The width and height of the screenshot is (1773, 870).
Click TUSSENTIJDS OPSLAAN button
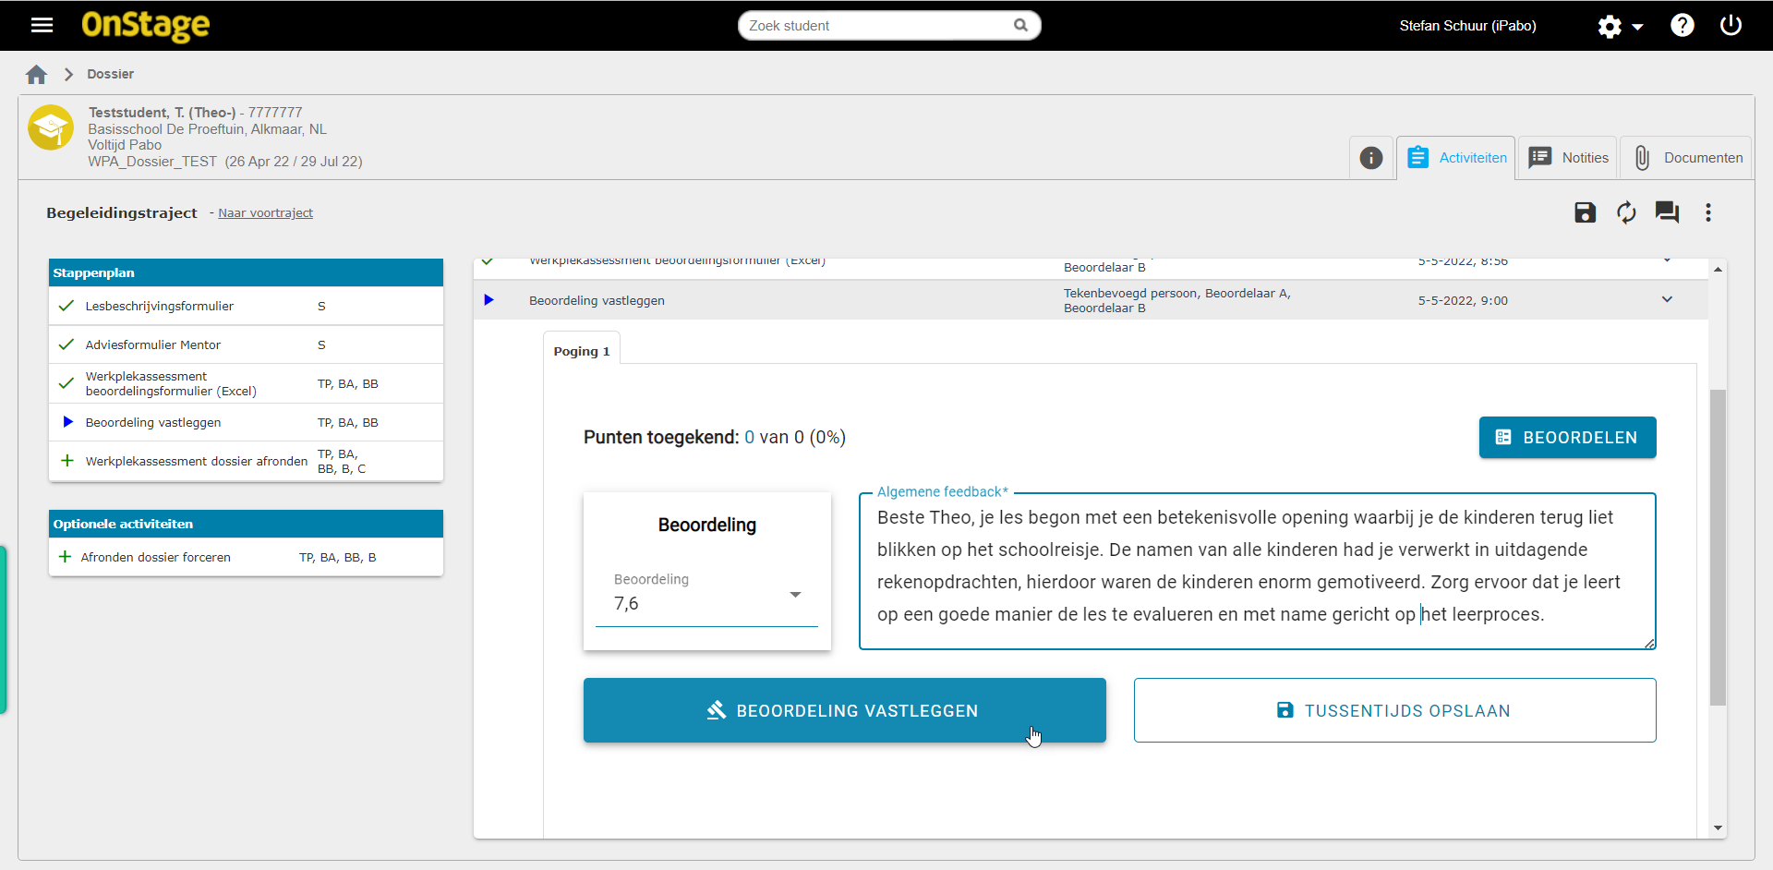pos(1394,710)
